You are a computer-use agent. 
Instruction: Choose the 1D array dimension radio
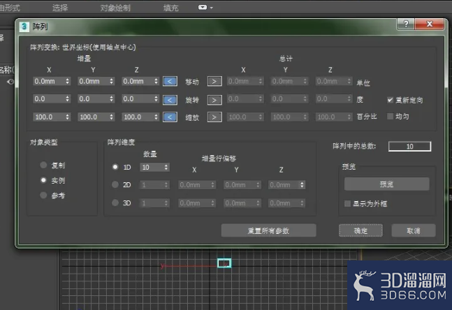tap(115, 167)
